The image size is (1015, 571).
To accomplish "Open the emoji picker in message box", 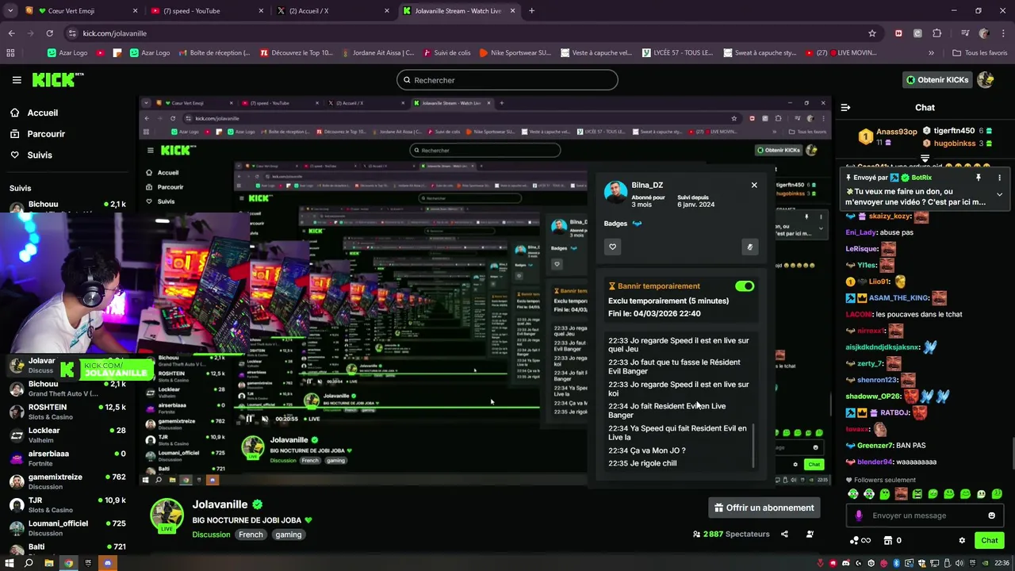I will tap(991, 515).
